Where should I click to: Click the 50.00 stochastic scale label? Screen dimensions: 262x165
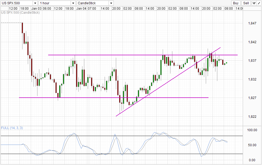point(252,145)
